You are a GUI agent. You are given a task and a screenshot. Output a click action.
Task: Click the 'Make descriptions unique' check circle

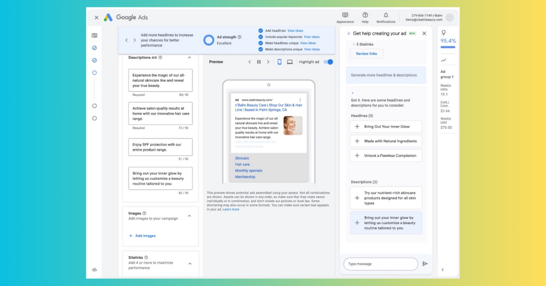click(261, 49)
